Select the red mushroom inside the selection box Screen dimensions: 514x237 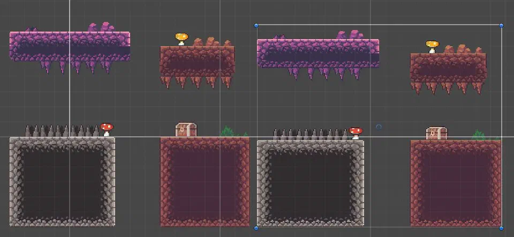coord(356,133)
